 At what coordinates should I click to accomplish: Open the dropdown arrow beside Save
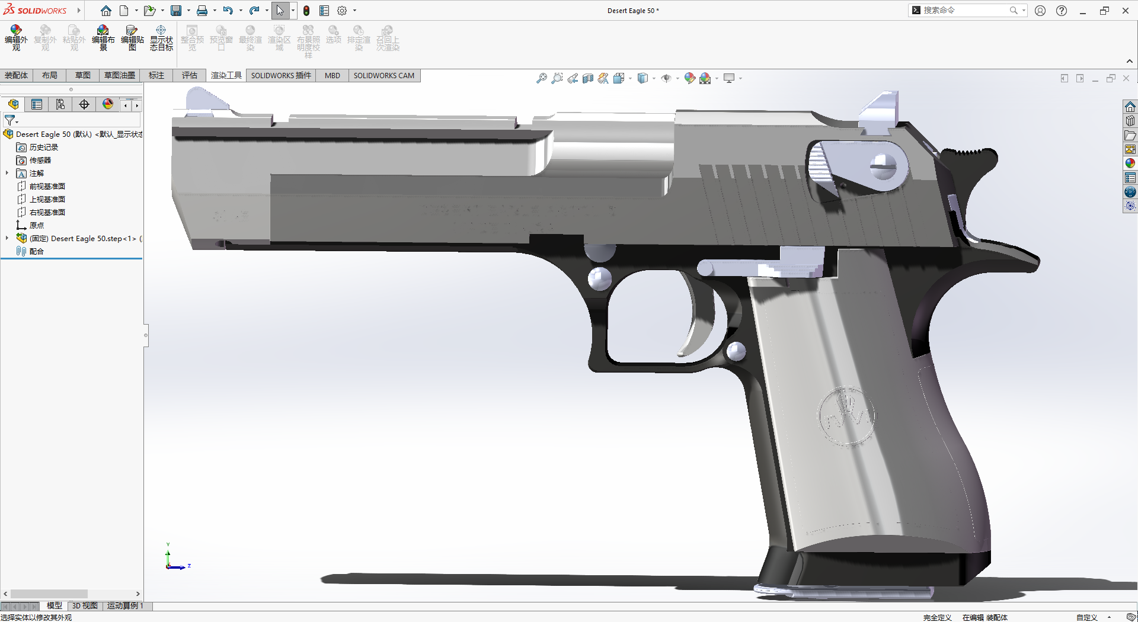point(188,11)
